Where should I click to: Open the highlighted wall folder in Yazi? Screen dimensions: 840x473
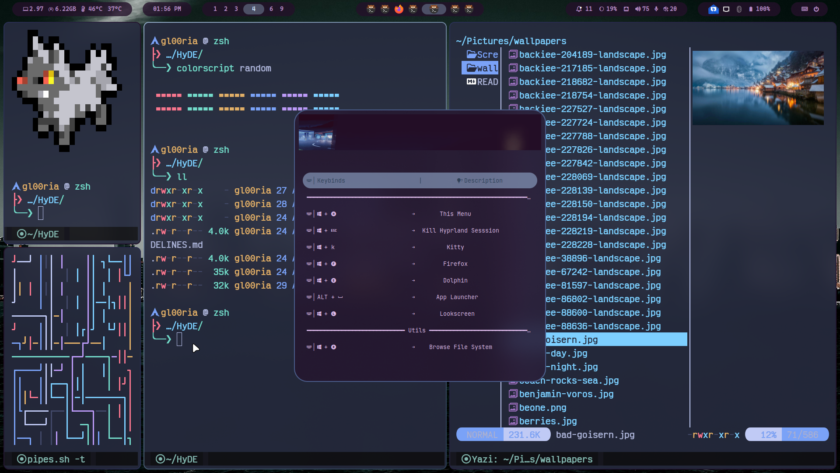pyautogui.click(x=482, y=68)
